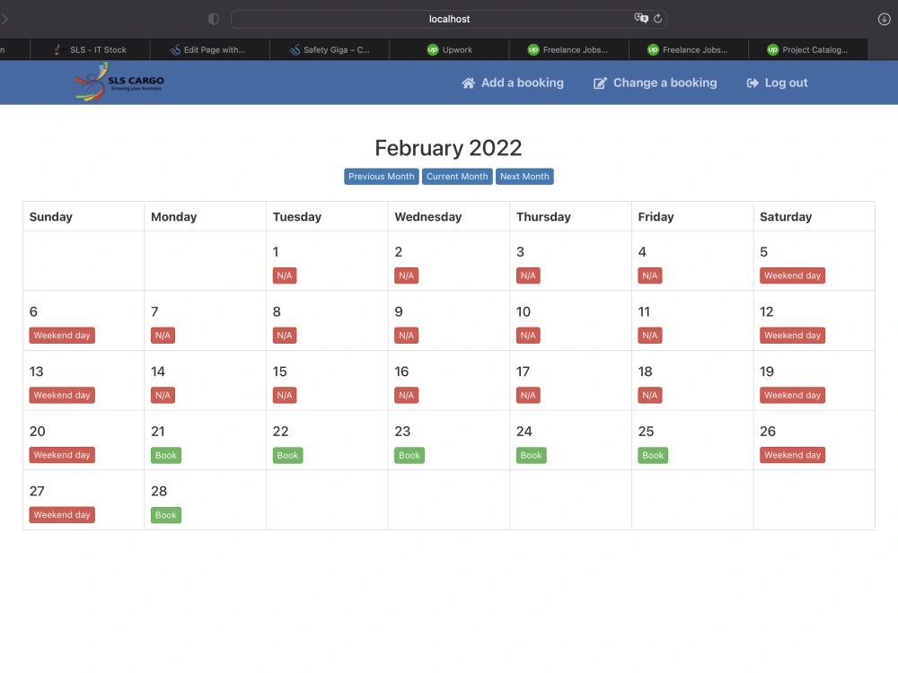Click Book for February 23

pyautogui.click(x=409, y=456)
